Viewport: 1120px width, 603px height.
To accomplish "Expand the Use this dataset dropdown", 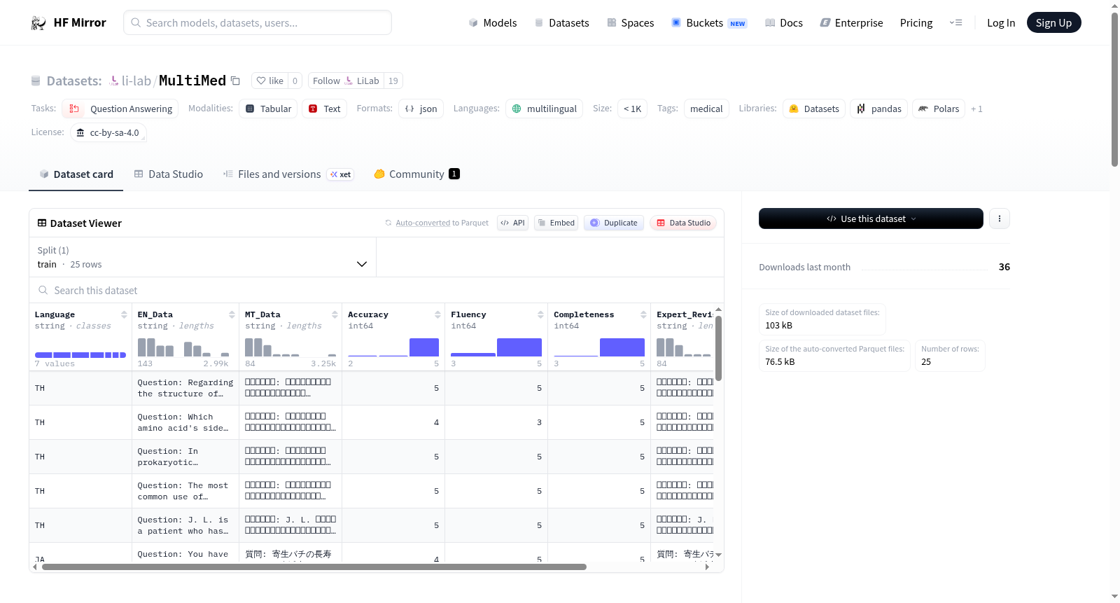I will pyautogui.click(x=871, y=219).
